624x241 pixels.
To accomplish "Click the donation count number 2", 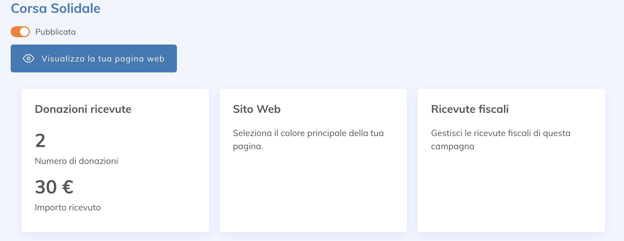I will pyautogui.click(x=40, y=140).
